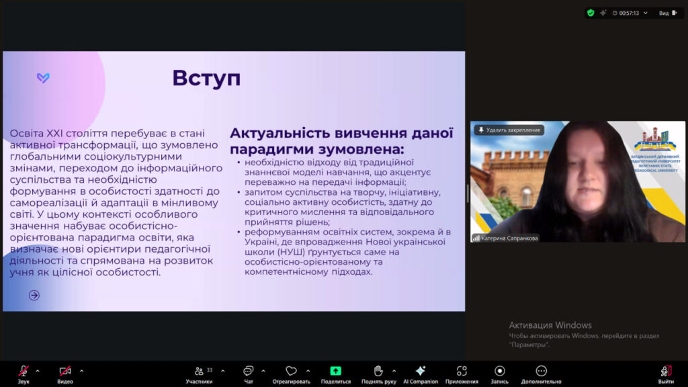This screenshot has height=387, width=688.
Task: Expand the video options arrow beside Видео
Action: coord(81,370)
